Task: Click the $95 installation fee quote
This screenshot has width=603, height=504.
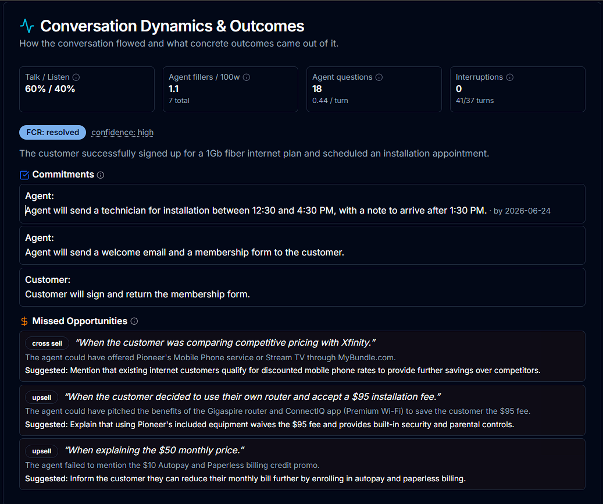Action: click(x=253, y=397)
